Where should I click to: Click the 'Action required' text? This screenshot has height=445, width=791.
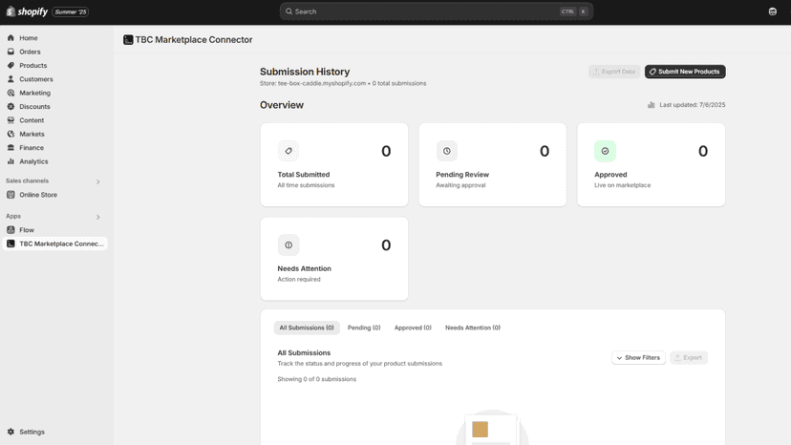coord(299,279)
